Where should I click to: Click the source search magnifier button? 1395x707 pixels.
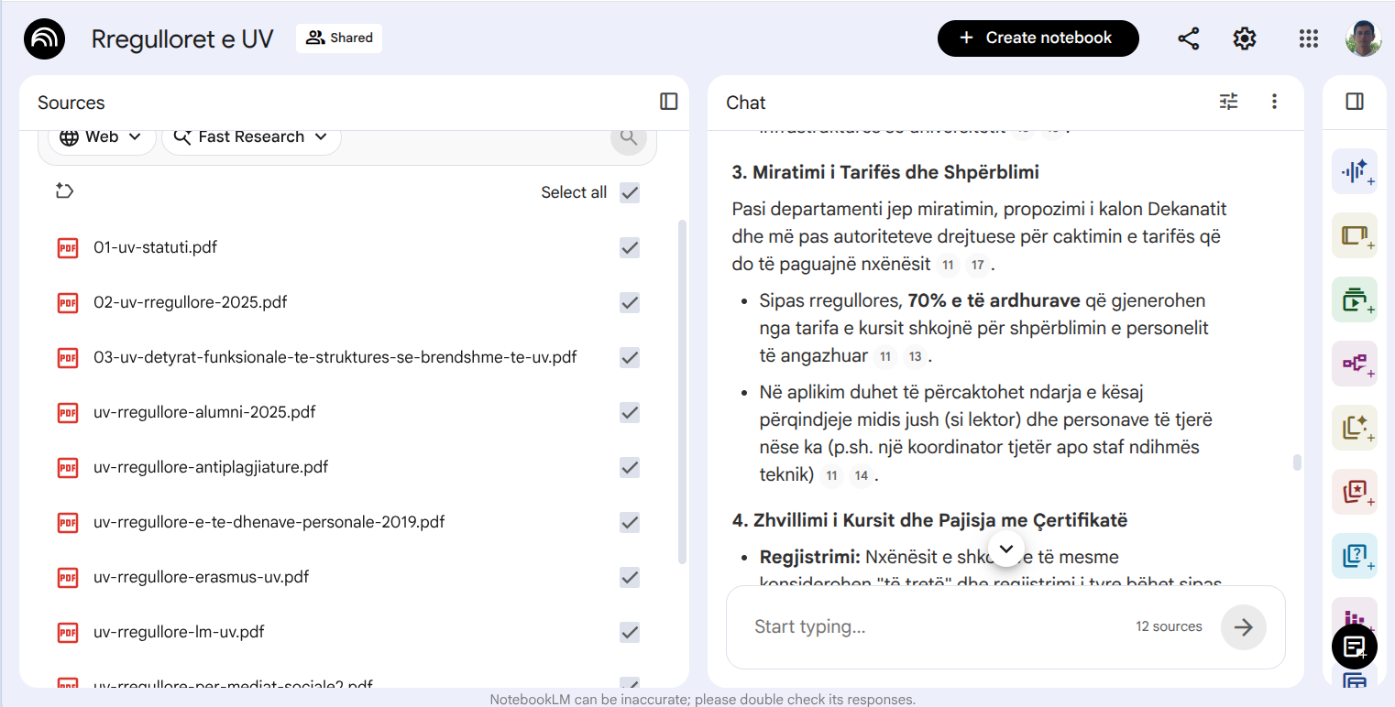[x=629, y=137]
